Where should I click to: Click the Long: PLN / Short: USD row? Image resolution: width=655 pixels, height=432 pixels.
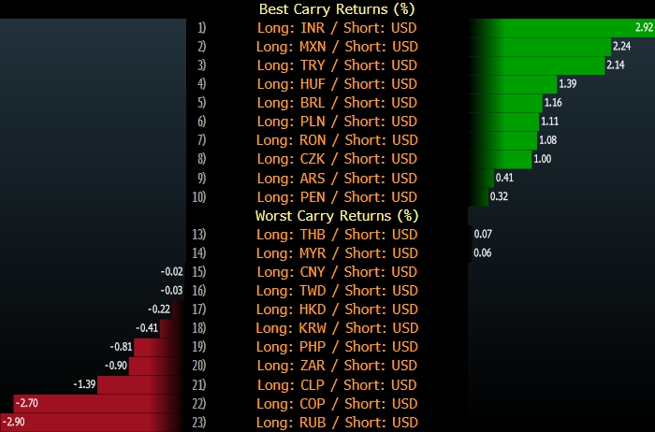[x=337, y=122]
